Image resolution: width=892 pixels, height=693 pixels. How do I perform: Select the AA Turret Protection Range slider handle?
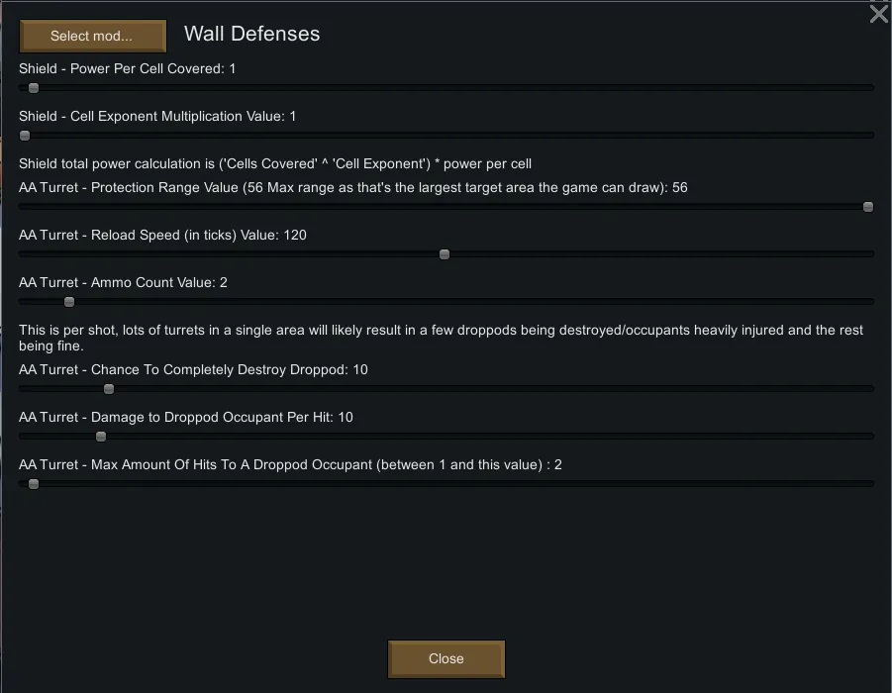click(x=868, y=207)
